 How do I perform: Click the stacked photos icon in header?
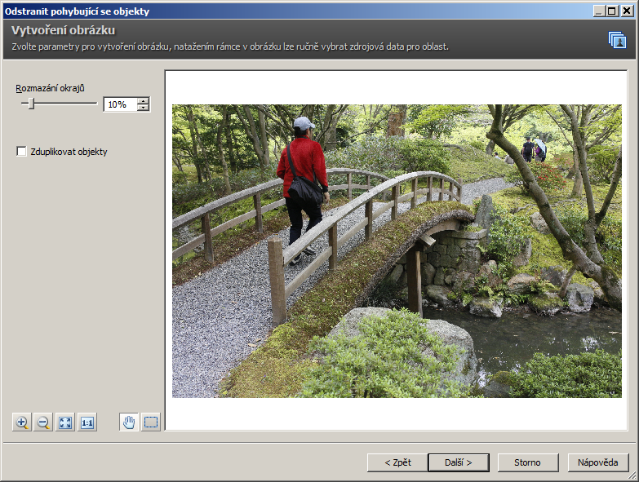click(x=617, y=40)
